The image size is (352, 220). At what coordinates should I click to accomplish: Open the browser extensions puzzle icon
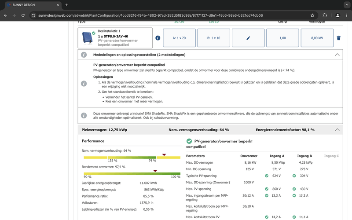tap(325, 15)
